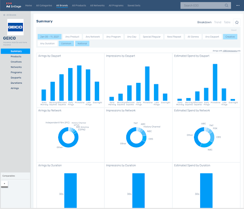
Task: Click NBC label in Estimated Spend by Network
Action: pos(210,149)
